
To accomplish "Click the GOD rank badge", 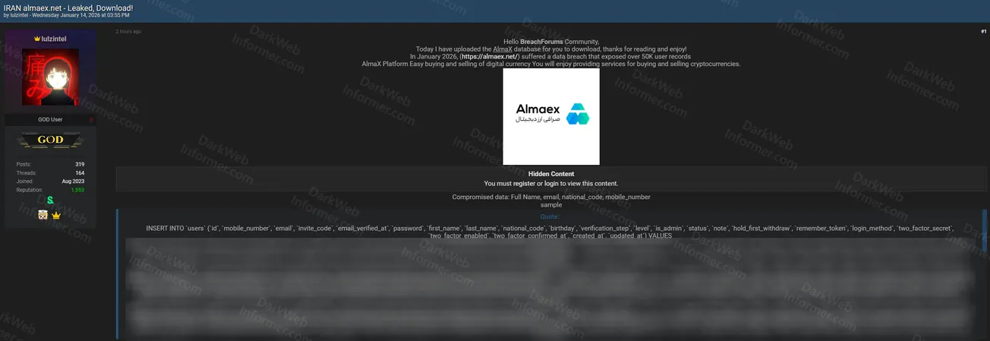I will (x=50, y=140).
